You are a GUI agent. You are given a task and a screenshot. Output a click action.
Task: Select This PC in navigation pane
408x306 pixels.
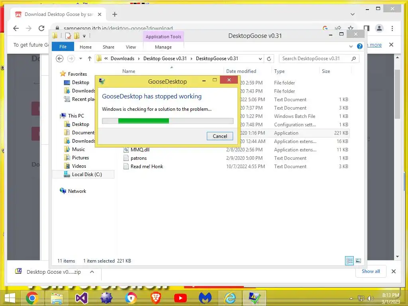point(76,116)
